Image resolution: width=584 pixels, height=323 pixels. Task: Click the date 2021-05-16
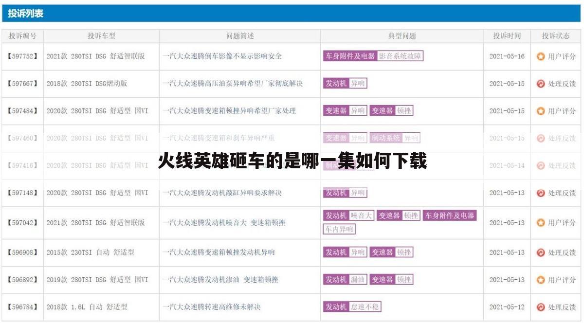click(507, 56)
